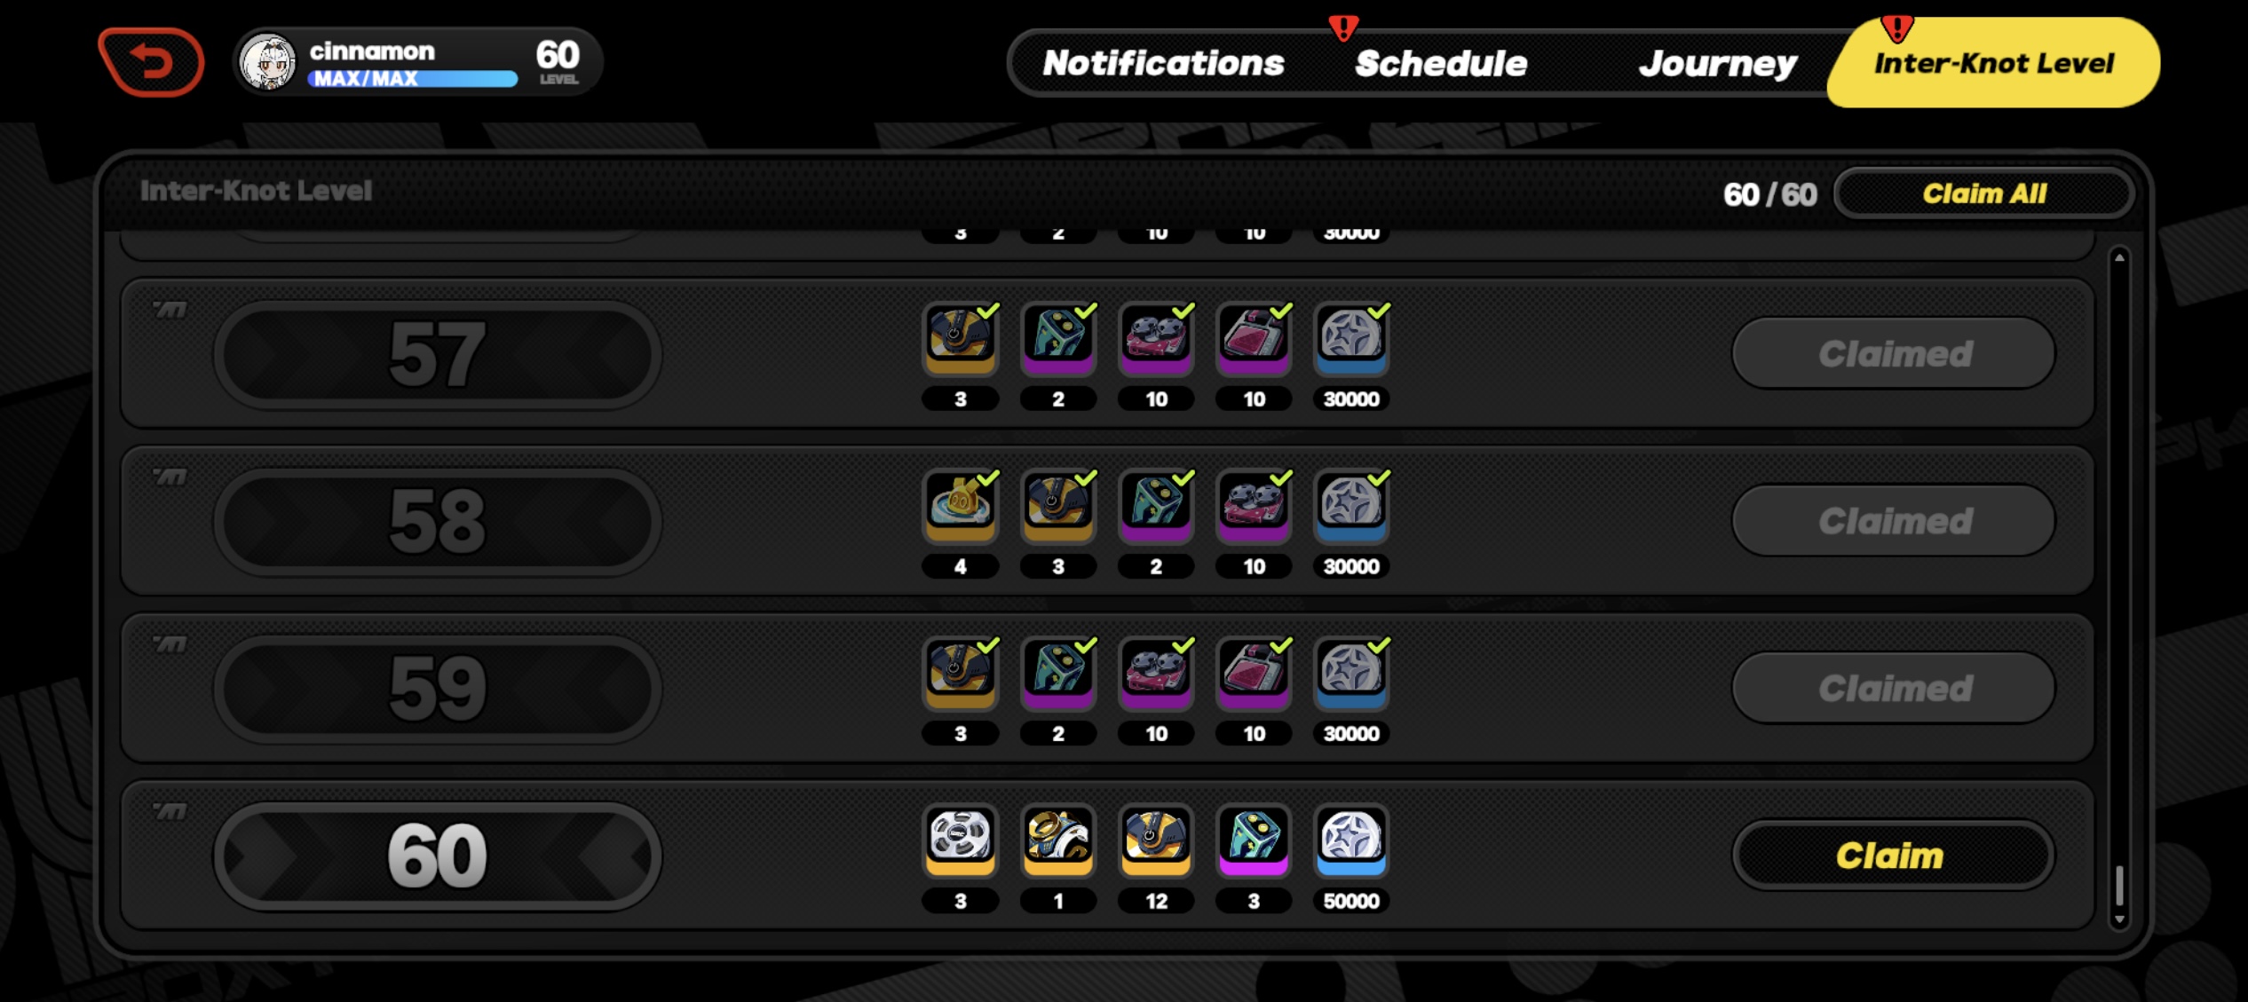Click the Claim All button

(1984, 193)
